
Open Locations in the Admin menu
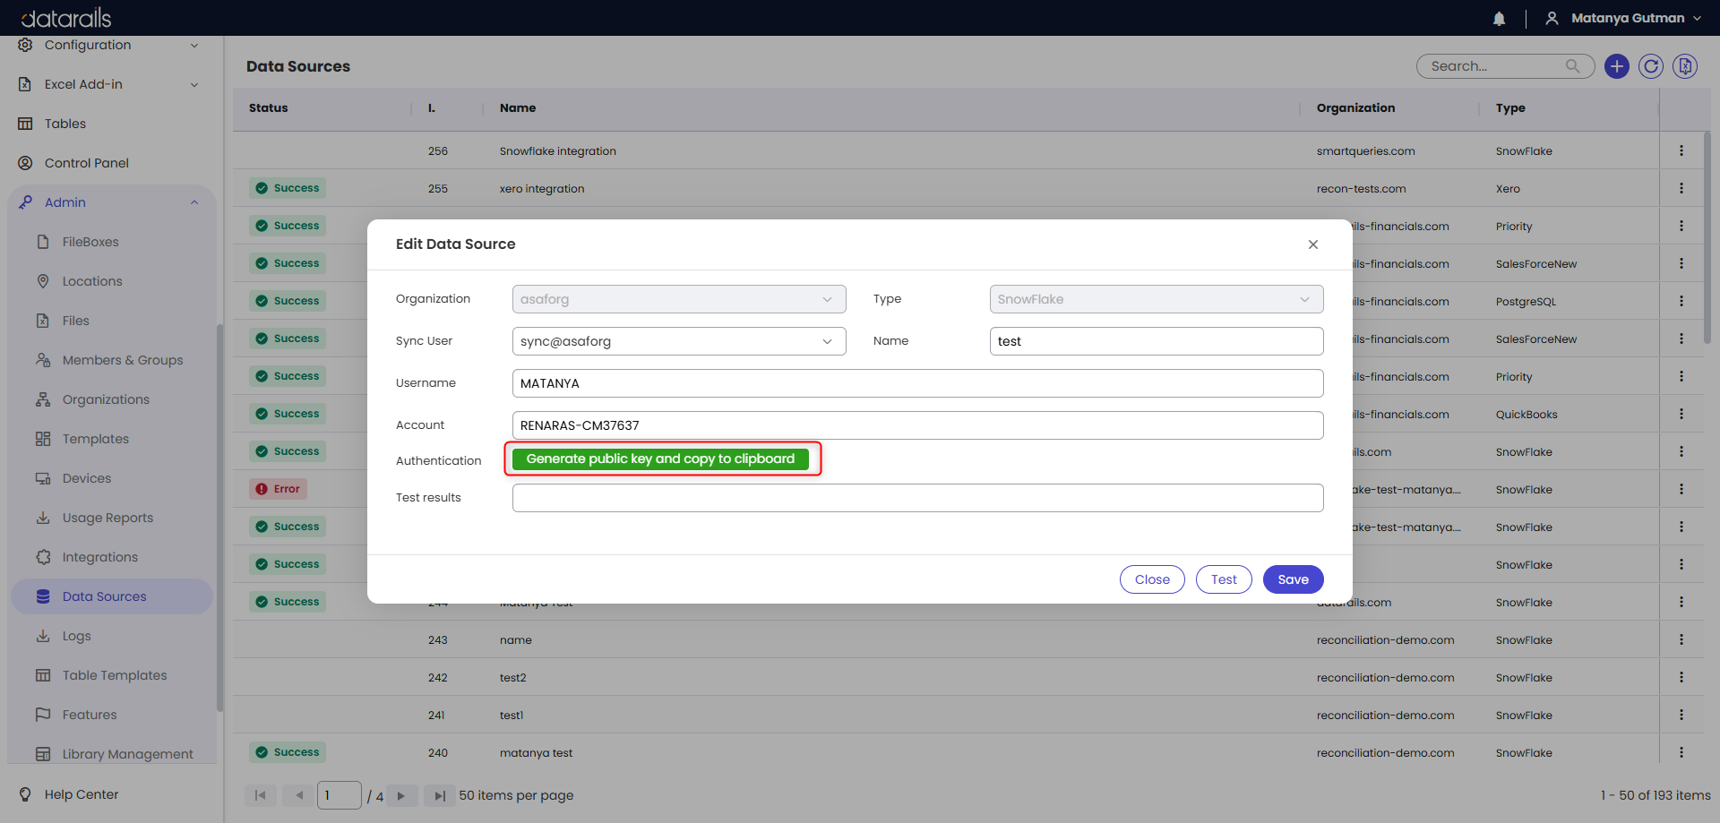tap(92, 281)
